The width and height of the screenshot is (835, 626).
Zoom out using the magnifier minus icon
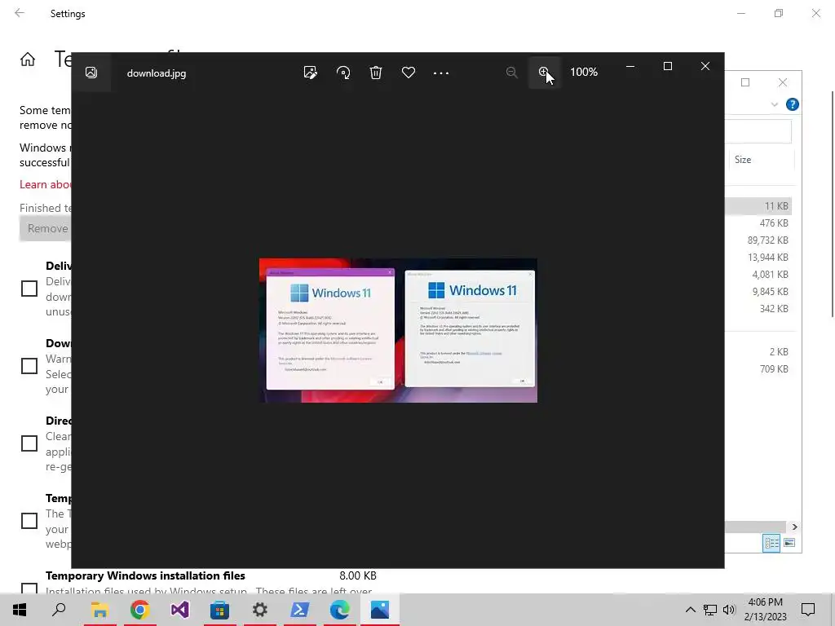[x=511, y=72]
